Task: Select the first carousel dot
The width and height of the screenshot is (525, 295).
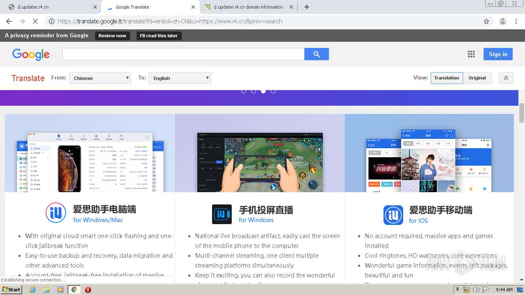Action: point(244,91)
